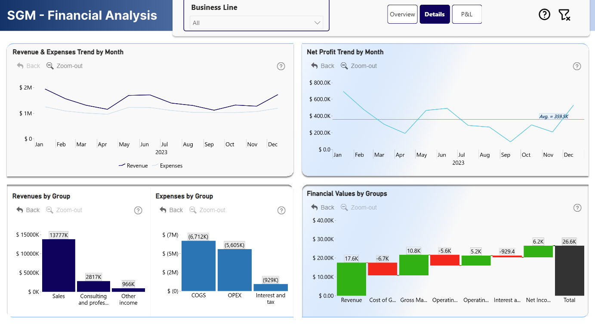Screen dimensions: 595x324
Task: Select the Other income bar
Action: 128,290
